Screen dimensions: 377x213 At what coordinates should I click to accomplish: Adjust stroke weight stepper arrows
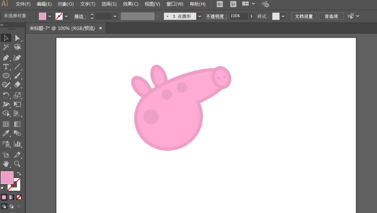pyautogui.click(x=92, y=16)
